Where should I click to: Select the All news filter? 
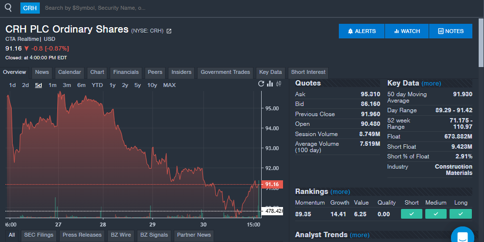coord(12,235)
